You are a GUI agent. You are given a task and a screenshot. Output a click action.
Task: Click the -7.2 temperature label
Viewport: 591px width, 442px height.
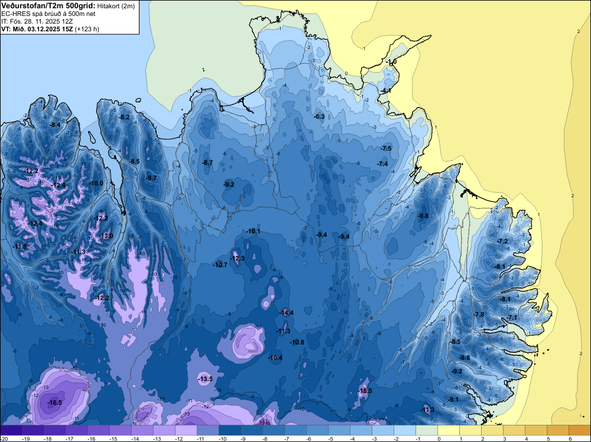(503, 242)
